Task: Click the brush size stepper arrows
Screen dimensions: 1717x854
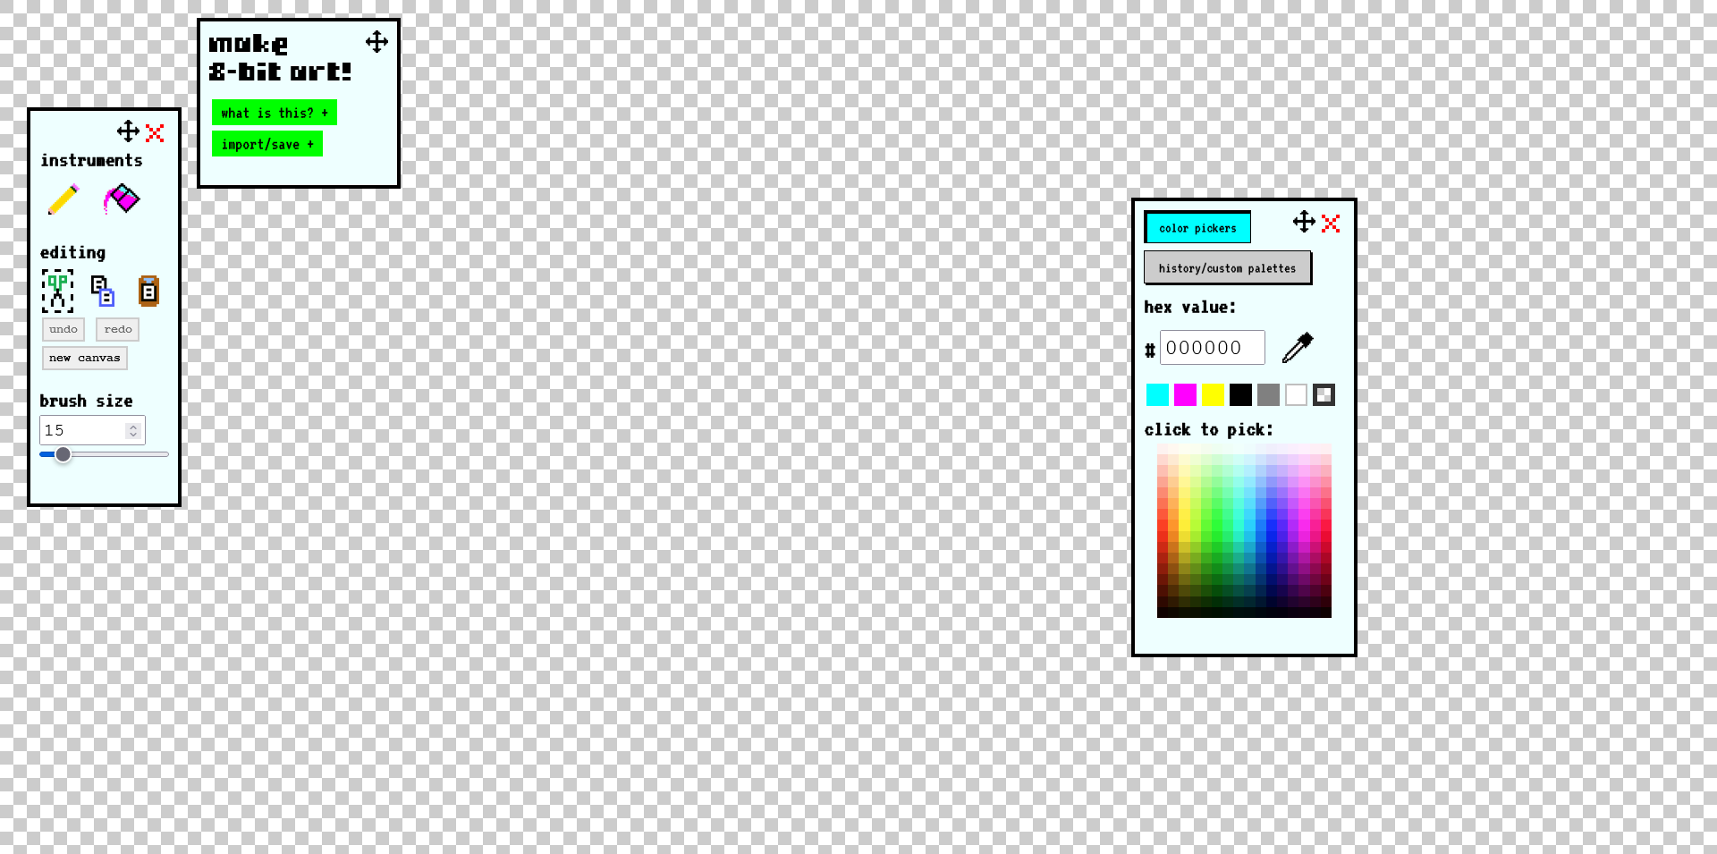Action: pyautogui.click(x=133, y=430)
